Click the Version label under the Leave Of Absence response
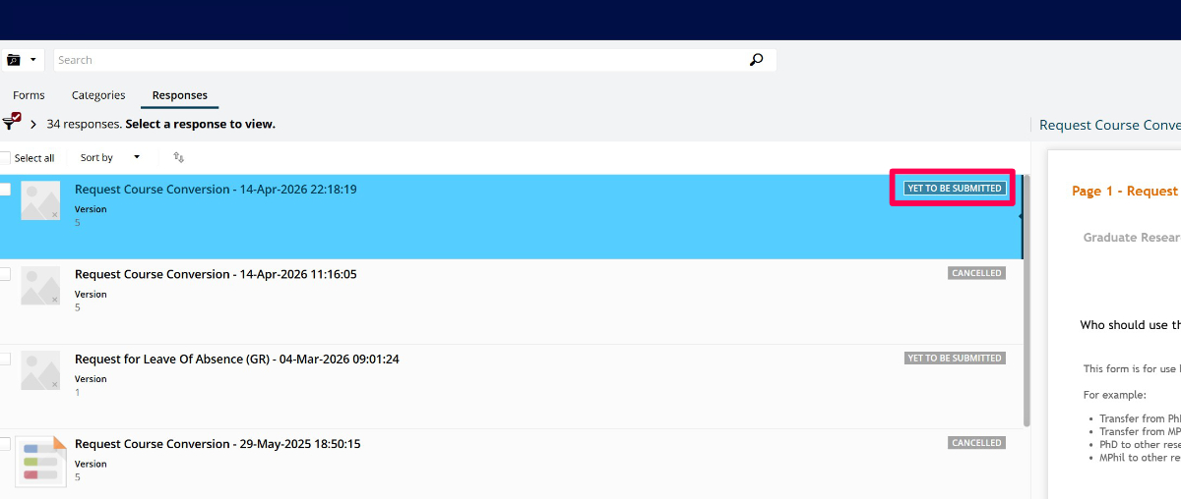Viewport: 1181px width, 499px height. coord(91,379)
